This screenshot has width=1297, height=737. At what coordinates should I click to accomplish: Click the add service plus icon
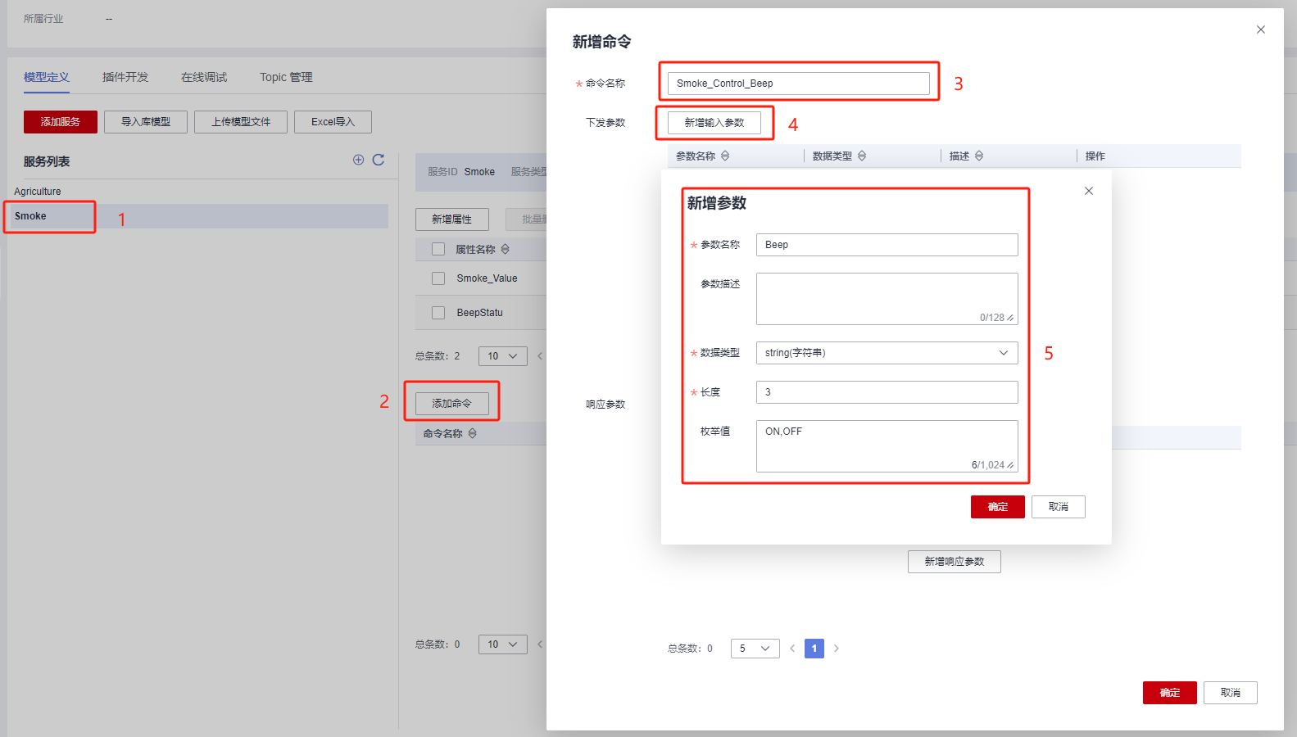tap(358, 160)
